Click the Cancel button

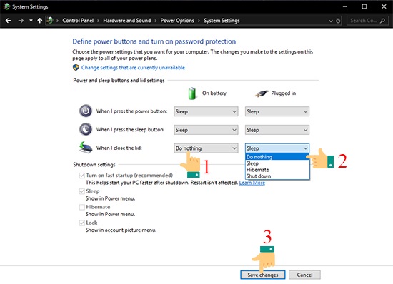304,275
